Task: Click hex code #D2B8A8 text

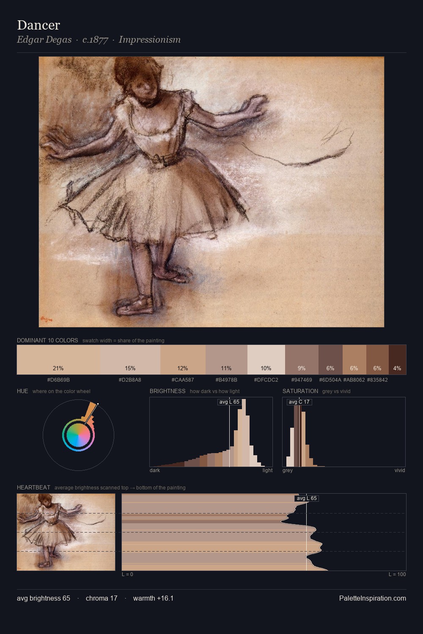Action: [x=130, y=380]
